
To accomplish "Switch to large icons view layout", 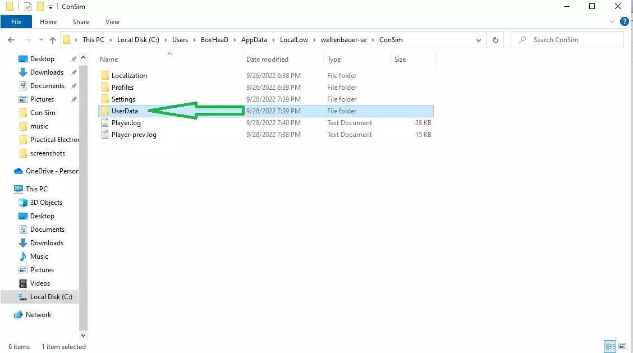I will point(622,346).
